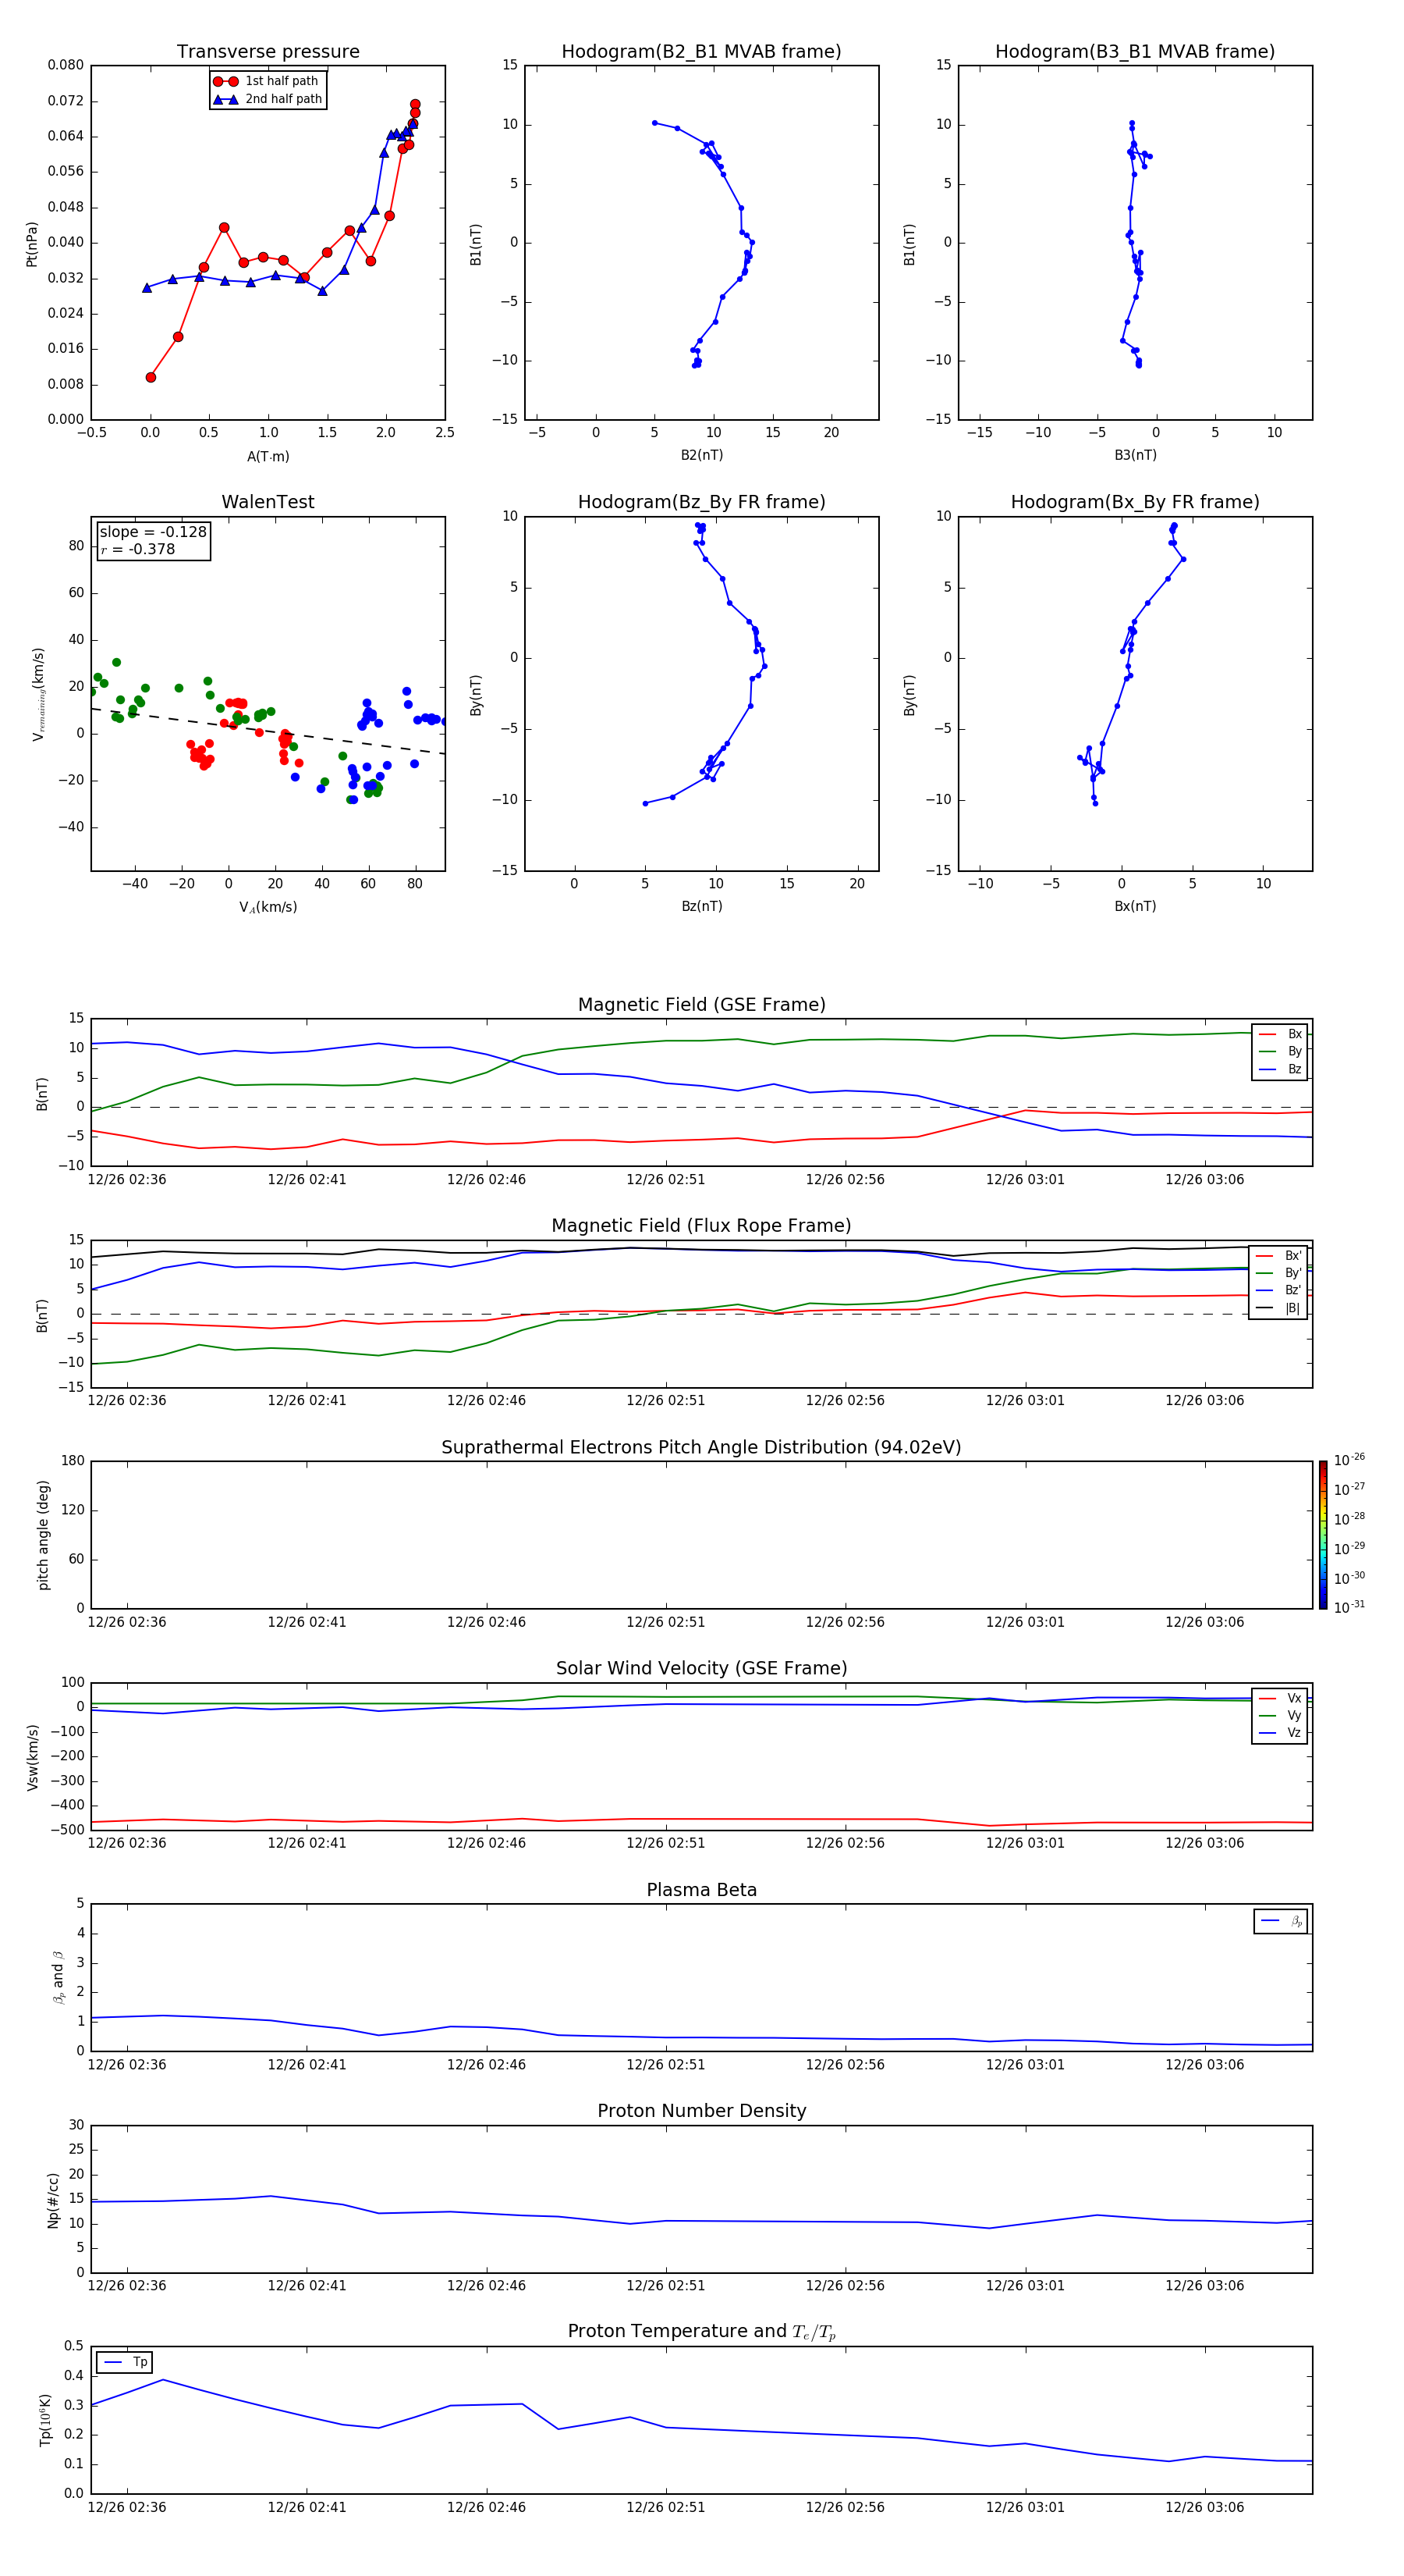
Task: Click the 'pitch angle (deg)' axis label
Action: (43, 1535)
